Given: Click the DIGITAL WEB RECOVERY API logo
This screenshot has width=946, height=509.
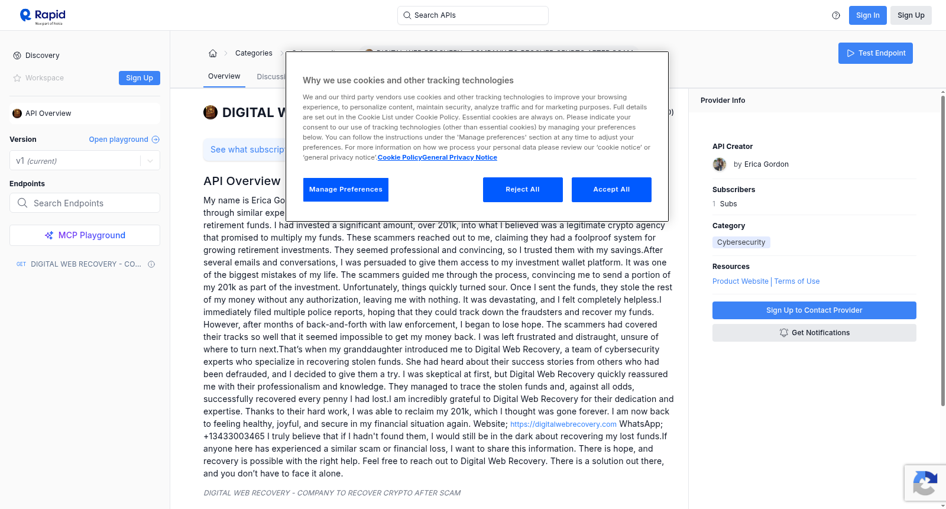Looking at the screenshot, I should (210, 112).
